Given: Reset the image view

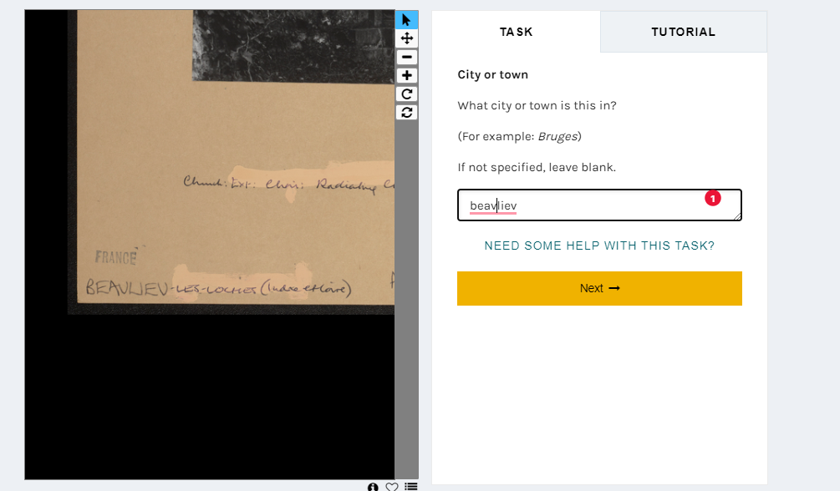Looking at the screenshot, I should [406, 113].
